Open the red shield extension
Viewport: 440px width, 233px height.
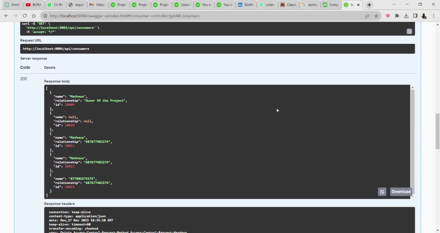(x=388, y=16)
